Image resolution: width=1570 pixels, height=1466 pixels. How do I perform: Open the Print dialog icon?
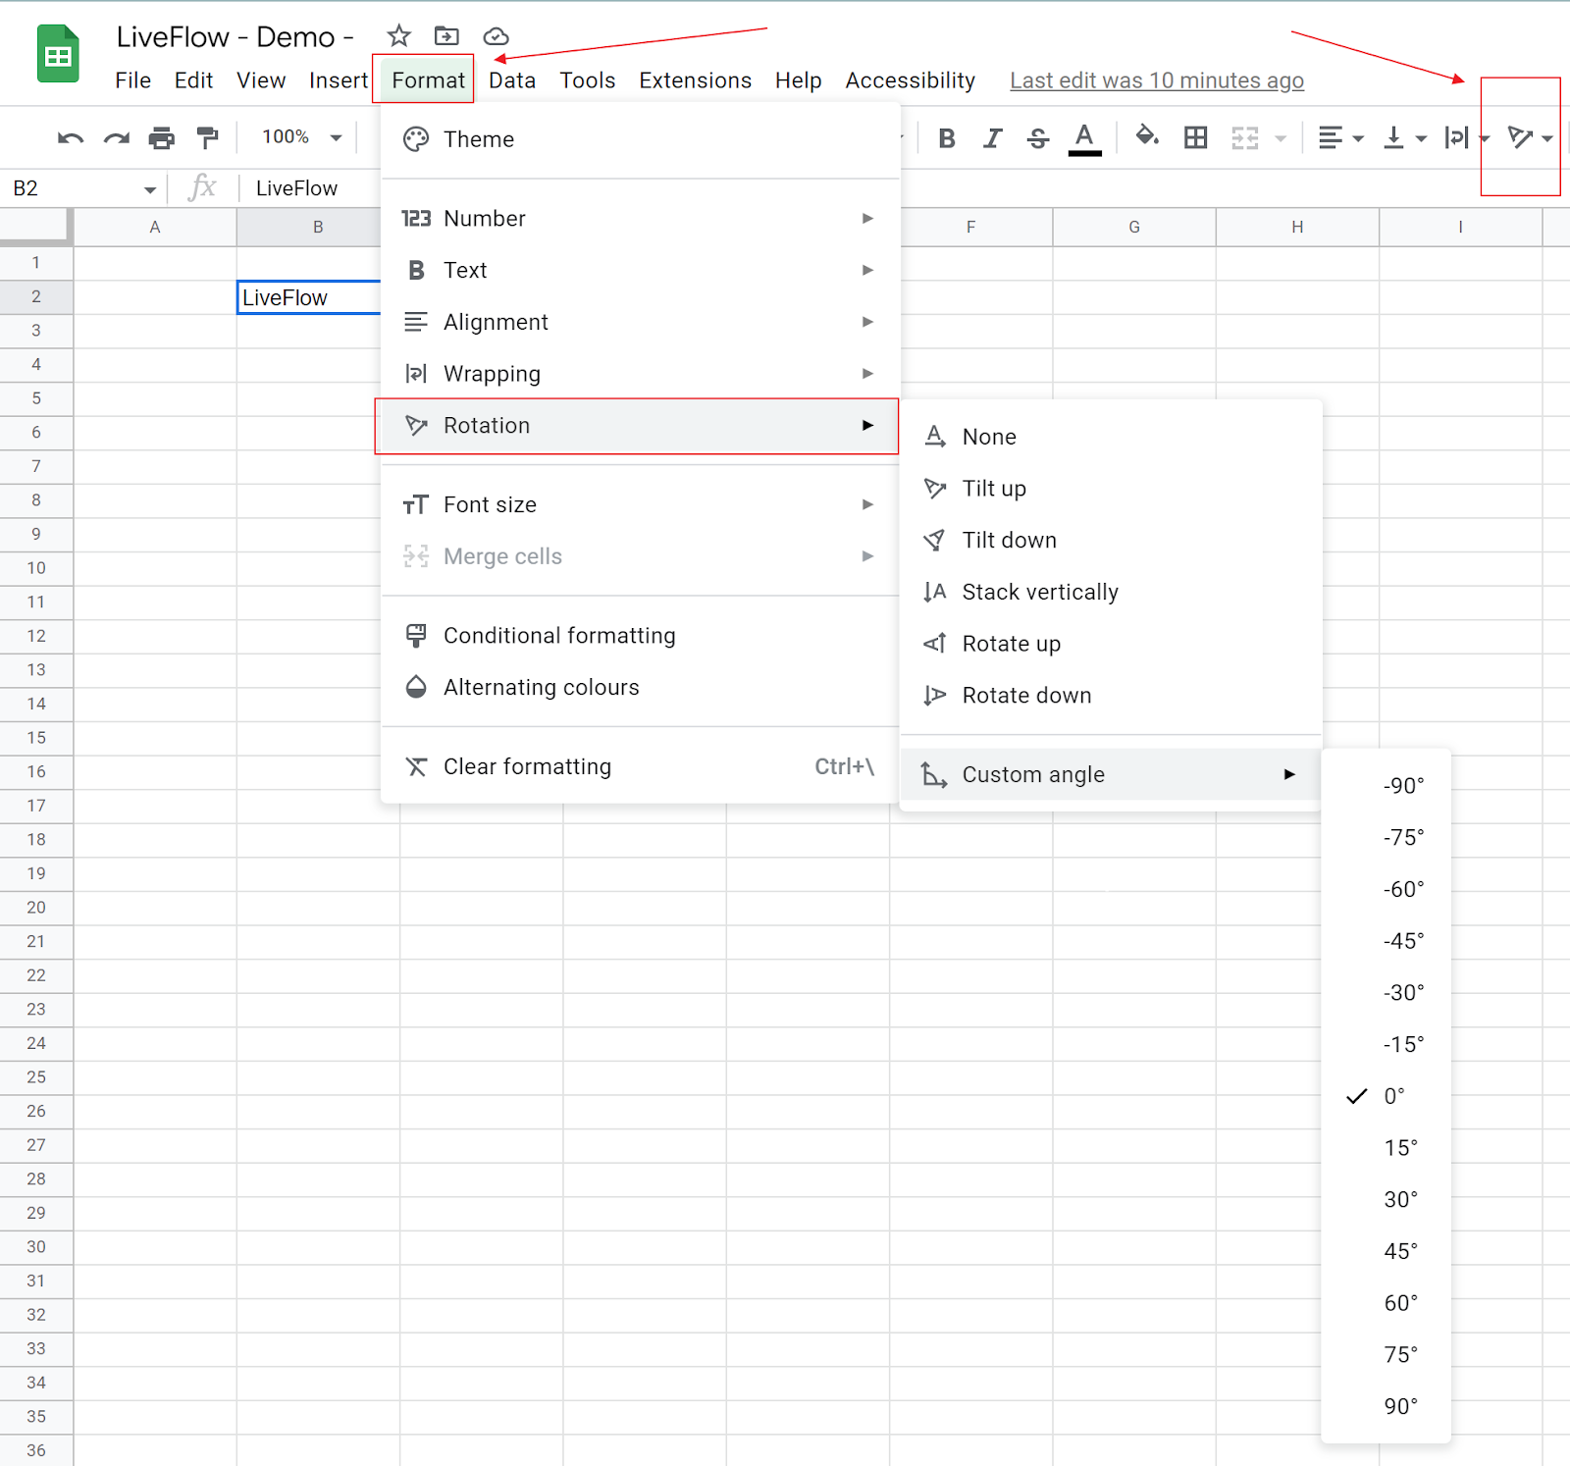(161, 137)
